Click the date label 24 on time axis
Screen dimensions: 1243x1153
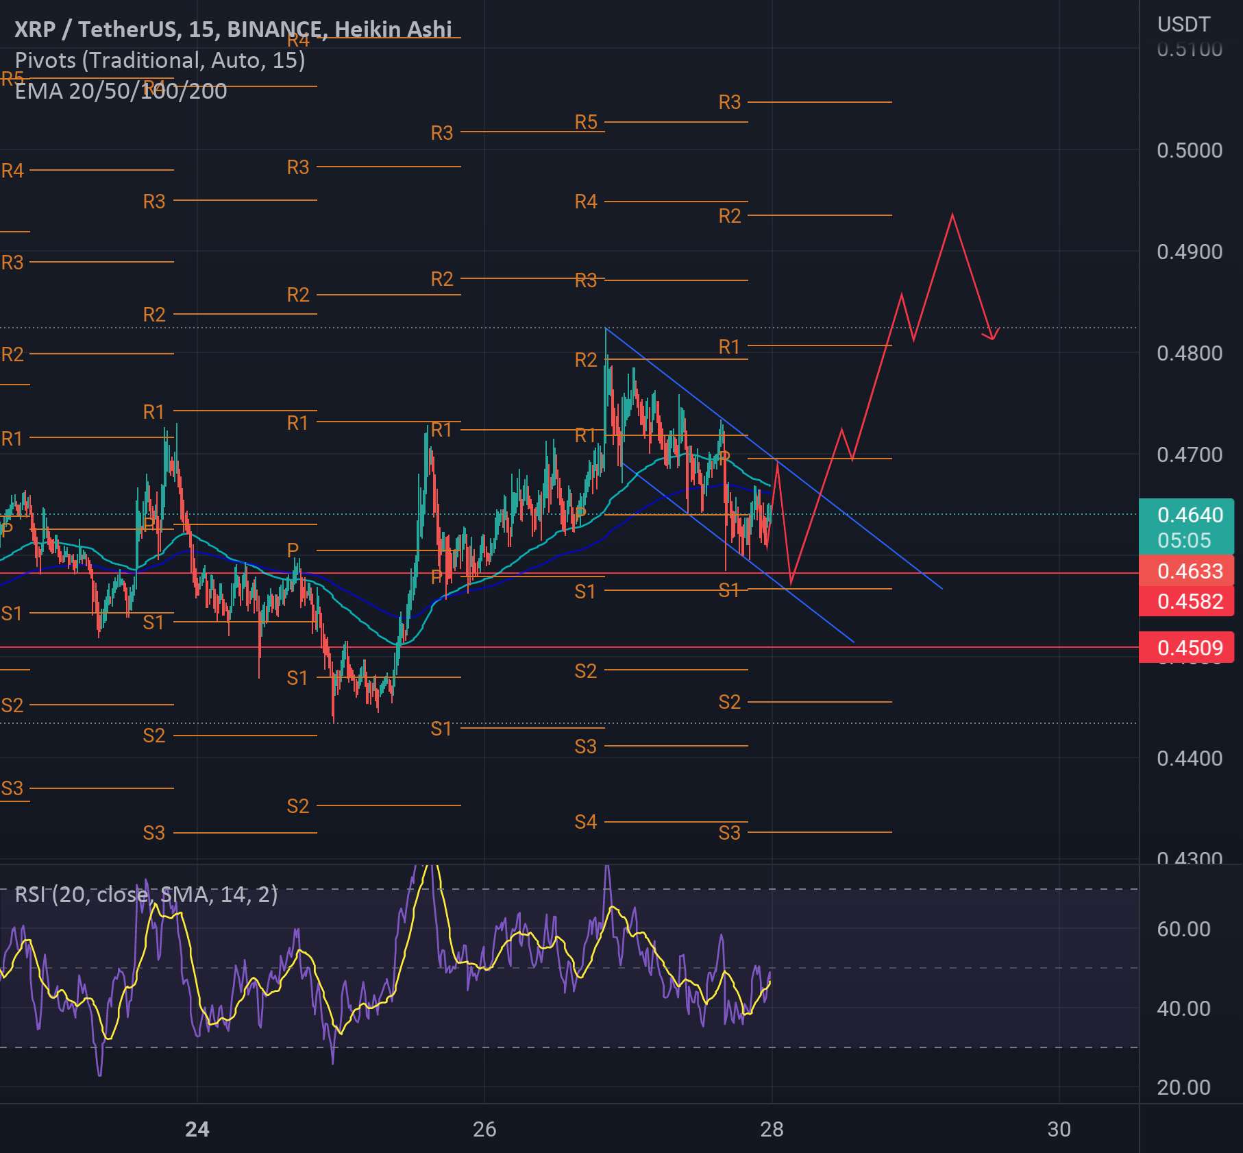[197, 1129]
